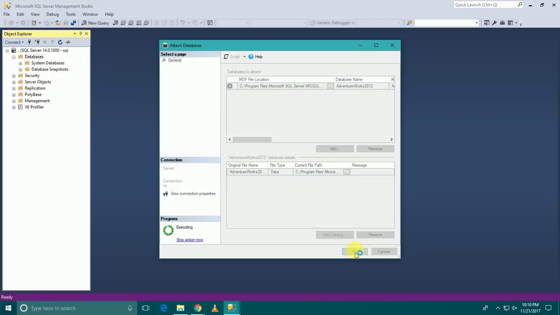This screenshot has height=315, width=560.
Task: Click the DMX query icon
Action: [131, 23]
